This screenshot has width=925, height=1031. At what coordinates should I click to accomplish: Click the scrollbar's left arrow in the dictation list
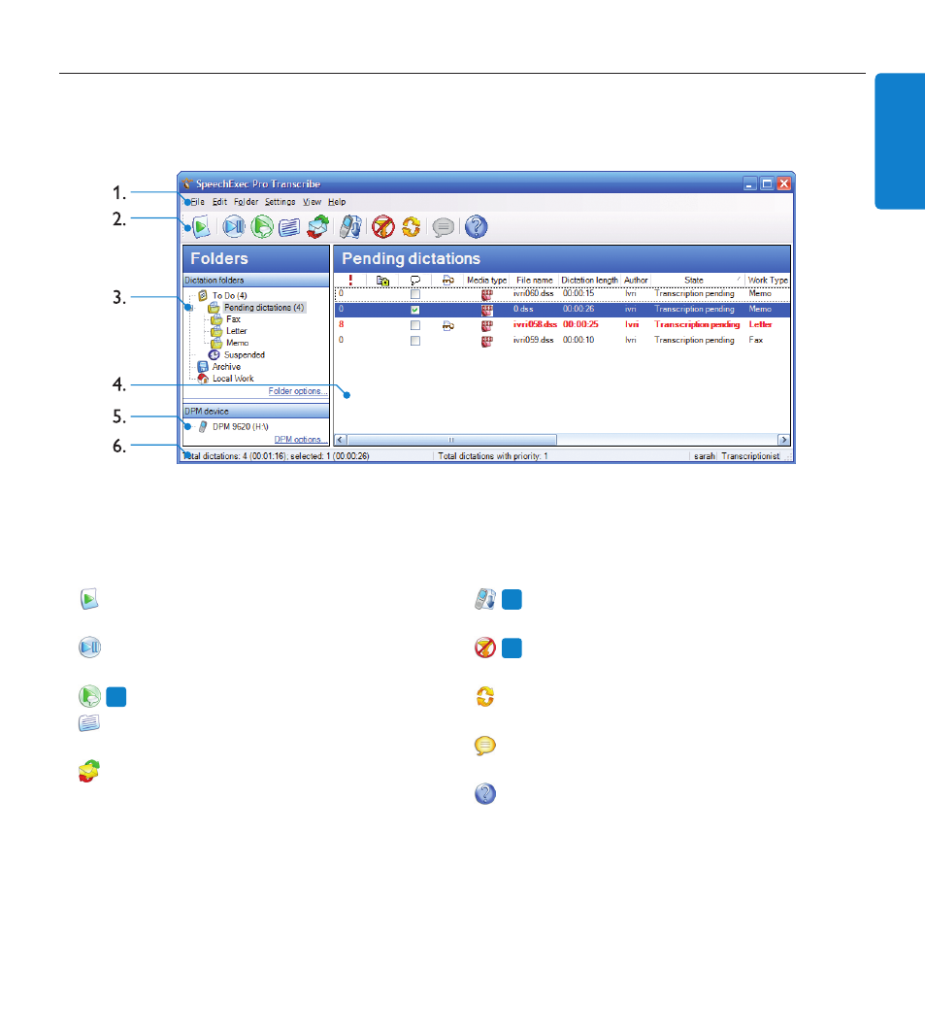click(341, 440)
